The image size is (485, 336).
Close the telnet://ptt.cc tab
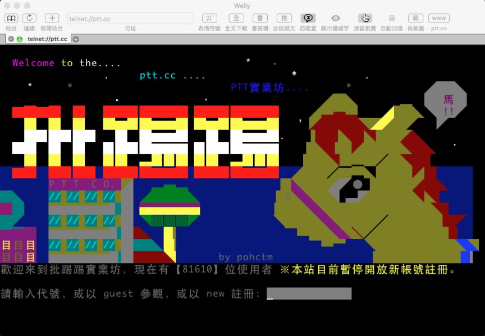[x=11, y=39]
